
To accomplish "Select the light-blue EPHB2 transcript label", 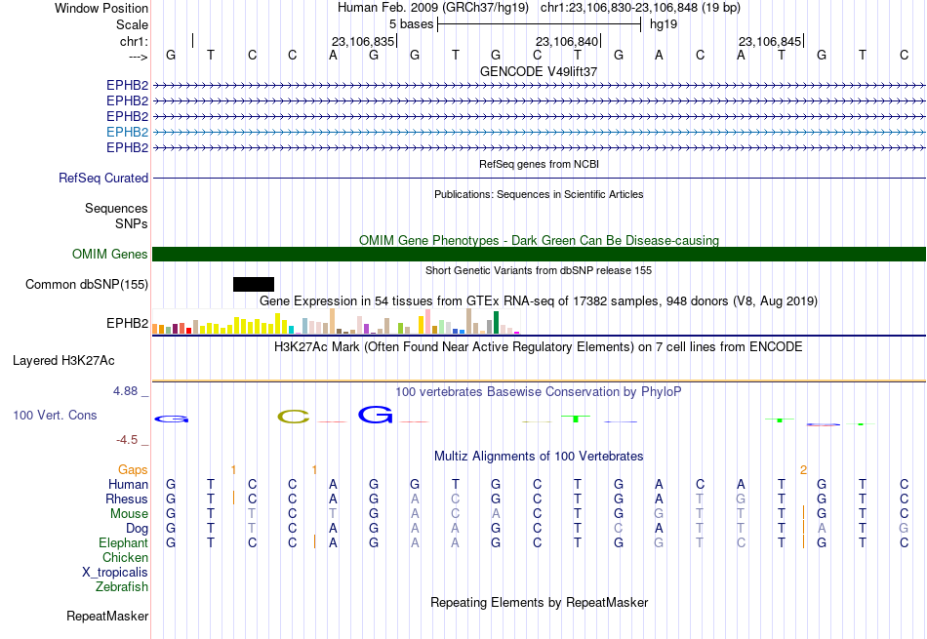I will pyautogui.click(x=127, y=132).
